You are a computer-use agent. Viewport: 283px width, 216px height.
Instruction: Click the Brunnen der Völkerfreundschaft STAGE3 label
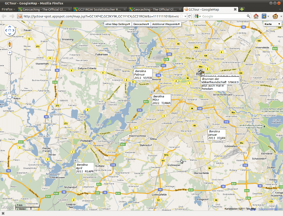pyautogui.click(x=220, y=80)
